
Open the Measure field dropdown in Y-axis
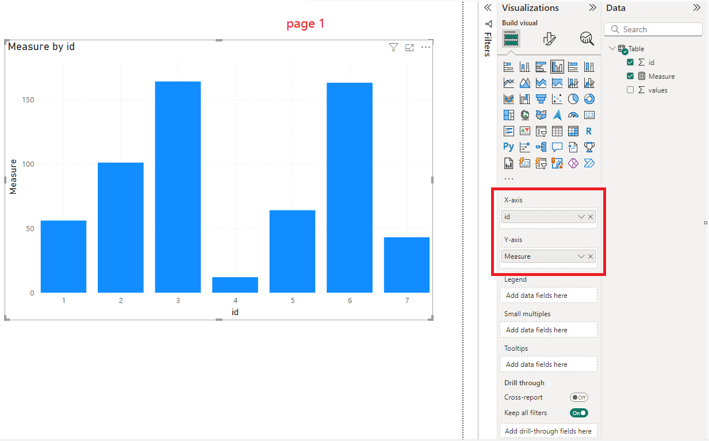point(581,256)
